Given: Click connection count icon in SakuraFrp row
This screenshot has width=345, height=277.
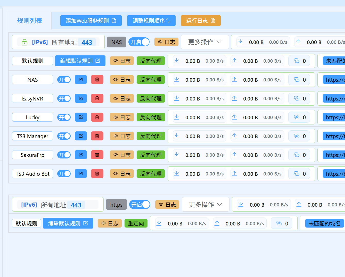Looking at the screenshot, I should click(x=297, y=155).
